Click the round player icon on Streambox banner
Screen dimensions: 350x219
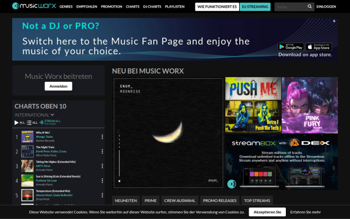point(232,184)
